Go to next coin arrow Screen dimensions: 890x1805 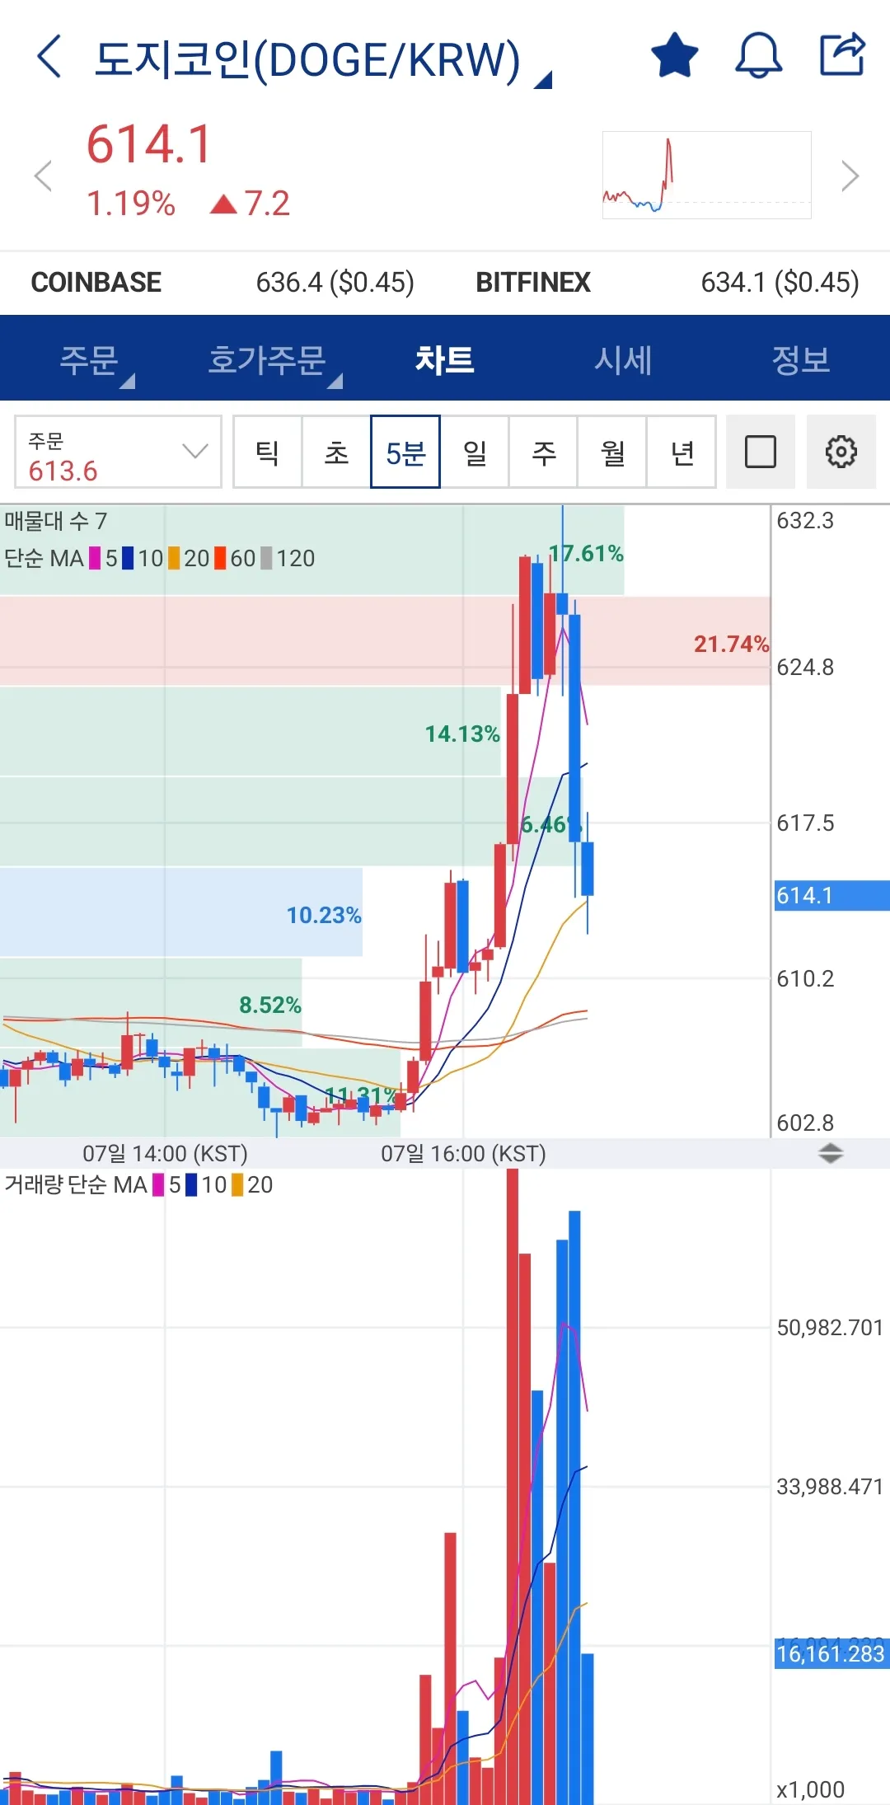point(850,176)
